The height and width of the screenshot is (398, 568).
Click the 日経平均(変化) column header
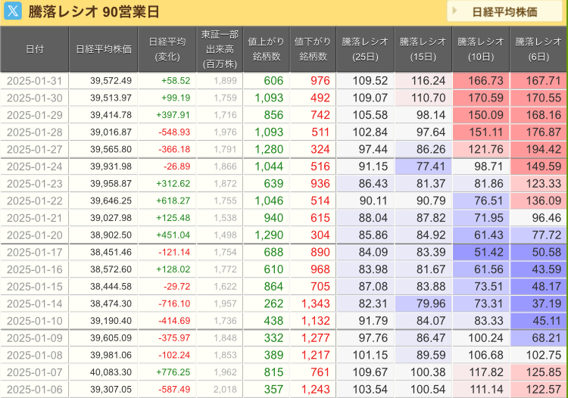tap(167, 49)
